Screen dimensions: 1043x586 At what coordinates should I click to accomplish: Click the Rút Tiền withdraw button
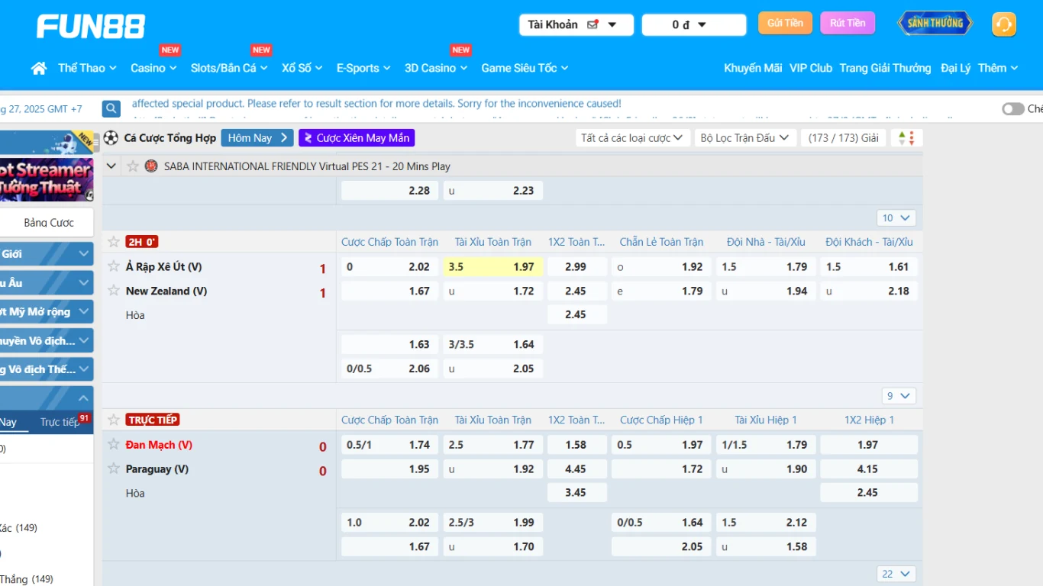click(x=848, y=23)
